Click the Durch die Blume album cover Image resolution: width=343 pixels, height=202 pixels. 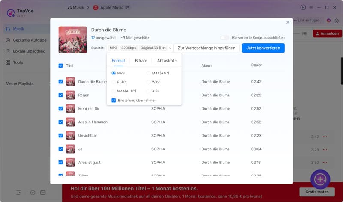(x=72, y=40)
